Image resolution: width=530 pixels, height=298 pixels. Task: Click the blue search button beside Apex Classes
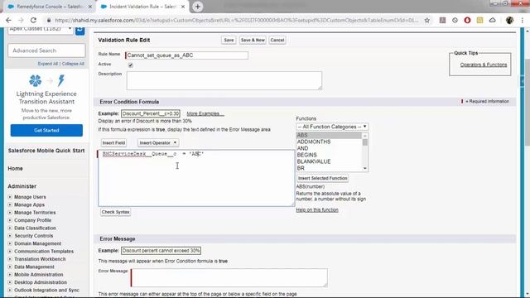tap(80, 31)
